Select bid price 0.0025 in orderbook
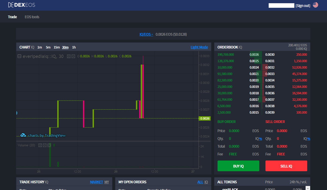This screenshot has width=327, height=190. 254,61
